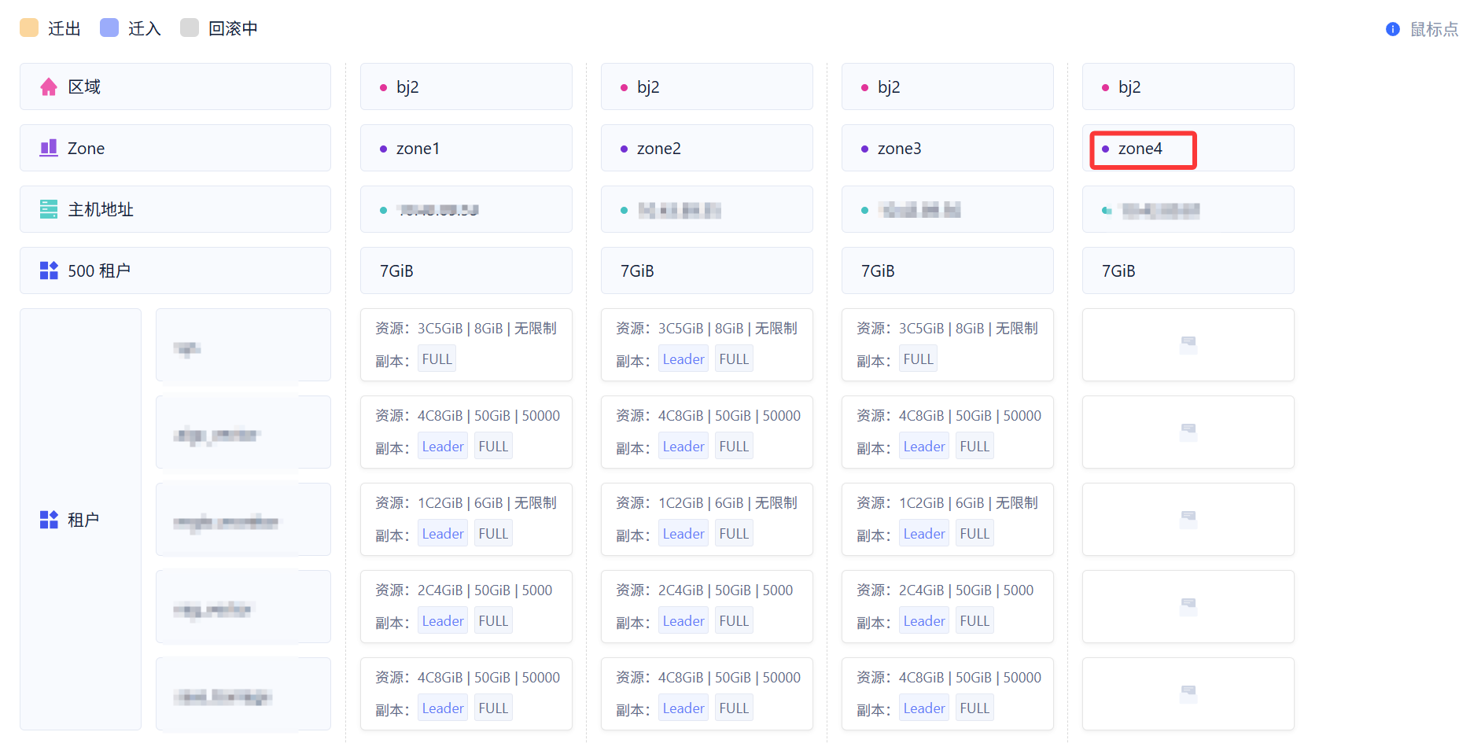Click Leader tag in zone2 first tenant row

[x=683, y=359]
